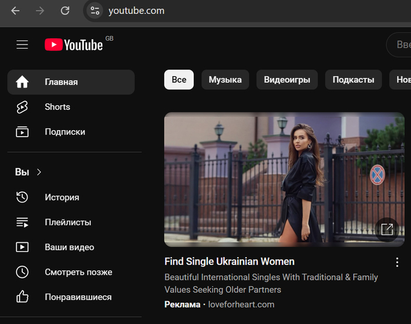Select the Все filter chip
The image size is (411, 324).
[178, 80]
